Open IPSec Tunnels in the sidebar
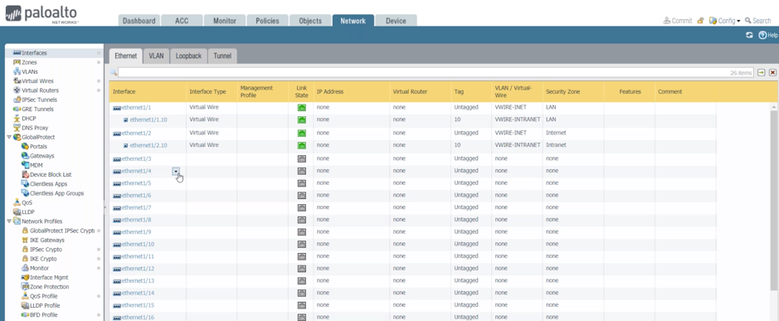The width and height of the screenshot is (779, 321). (x=40, y=100)
